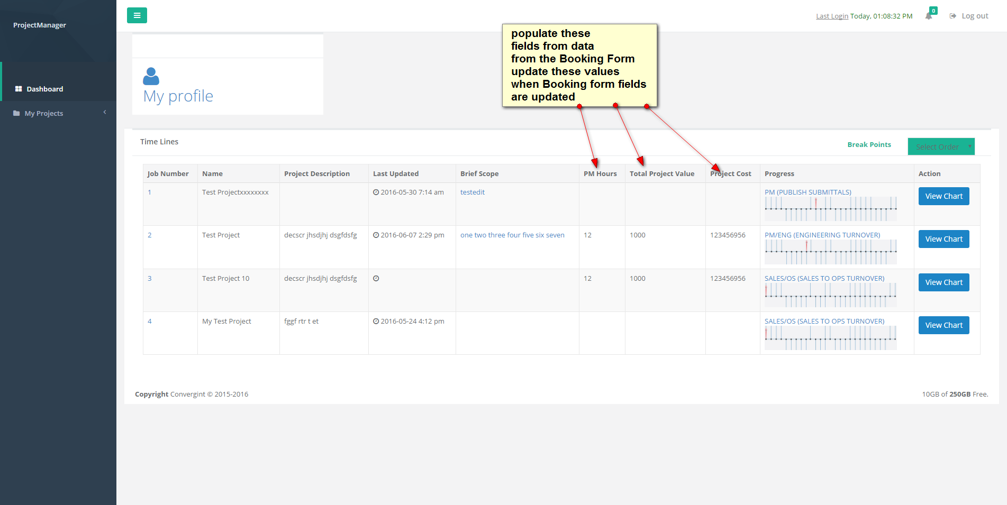Click the My profile heading

pyautogui.click(x=178, y=96)
